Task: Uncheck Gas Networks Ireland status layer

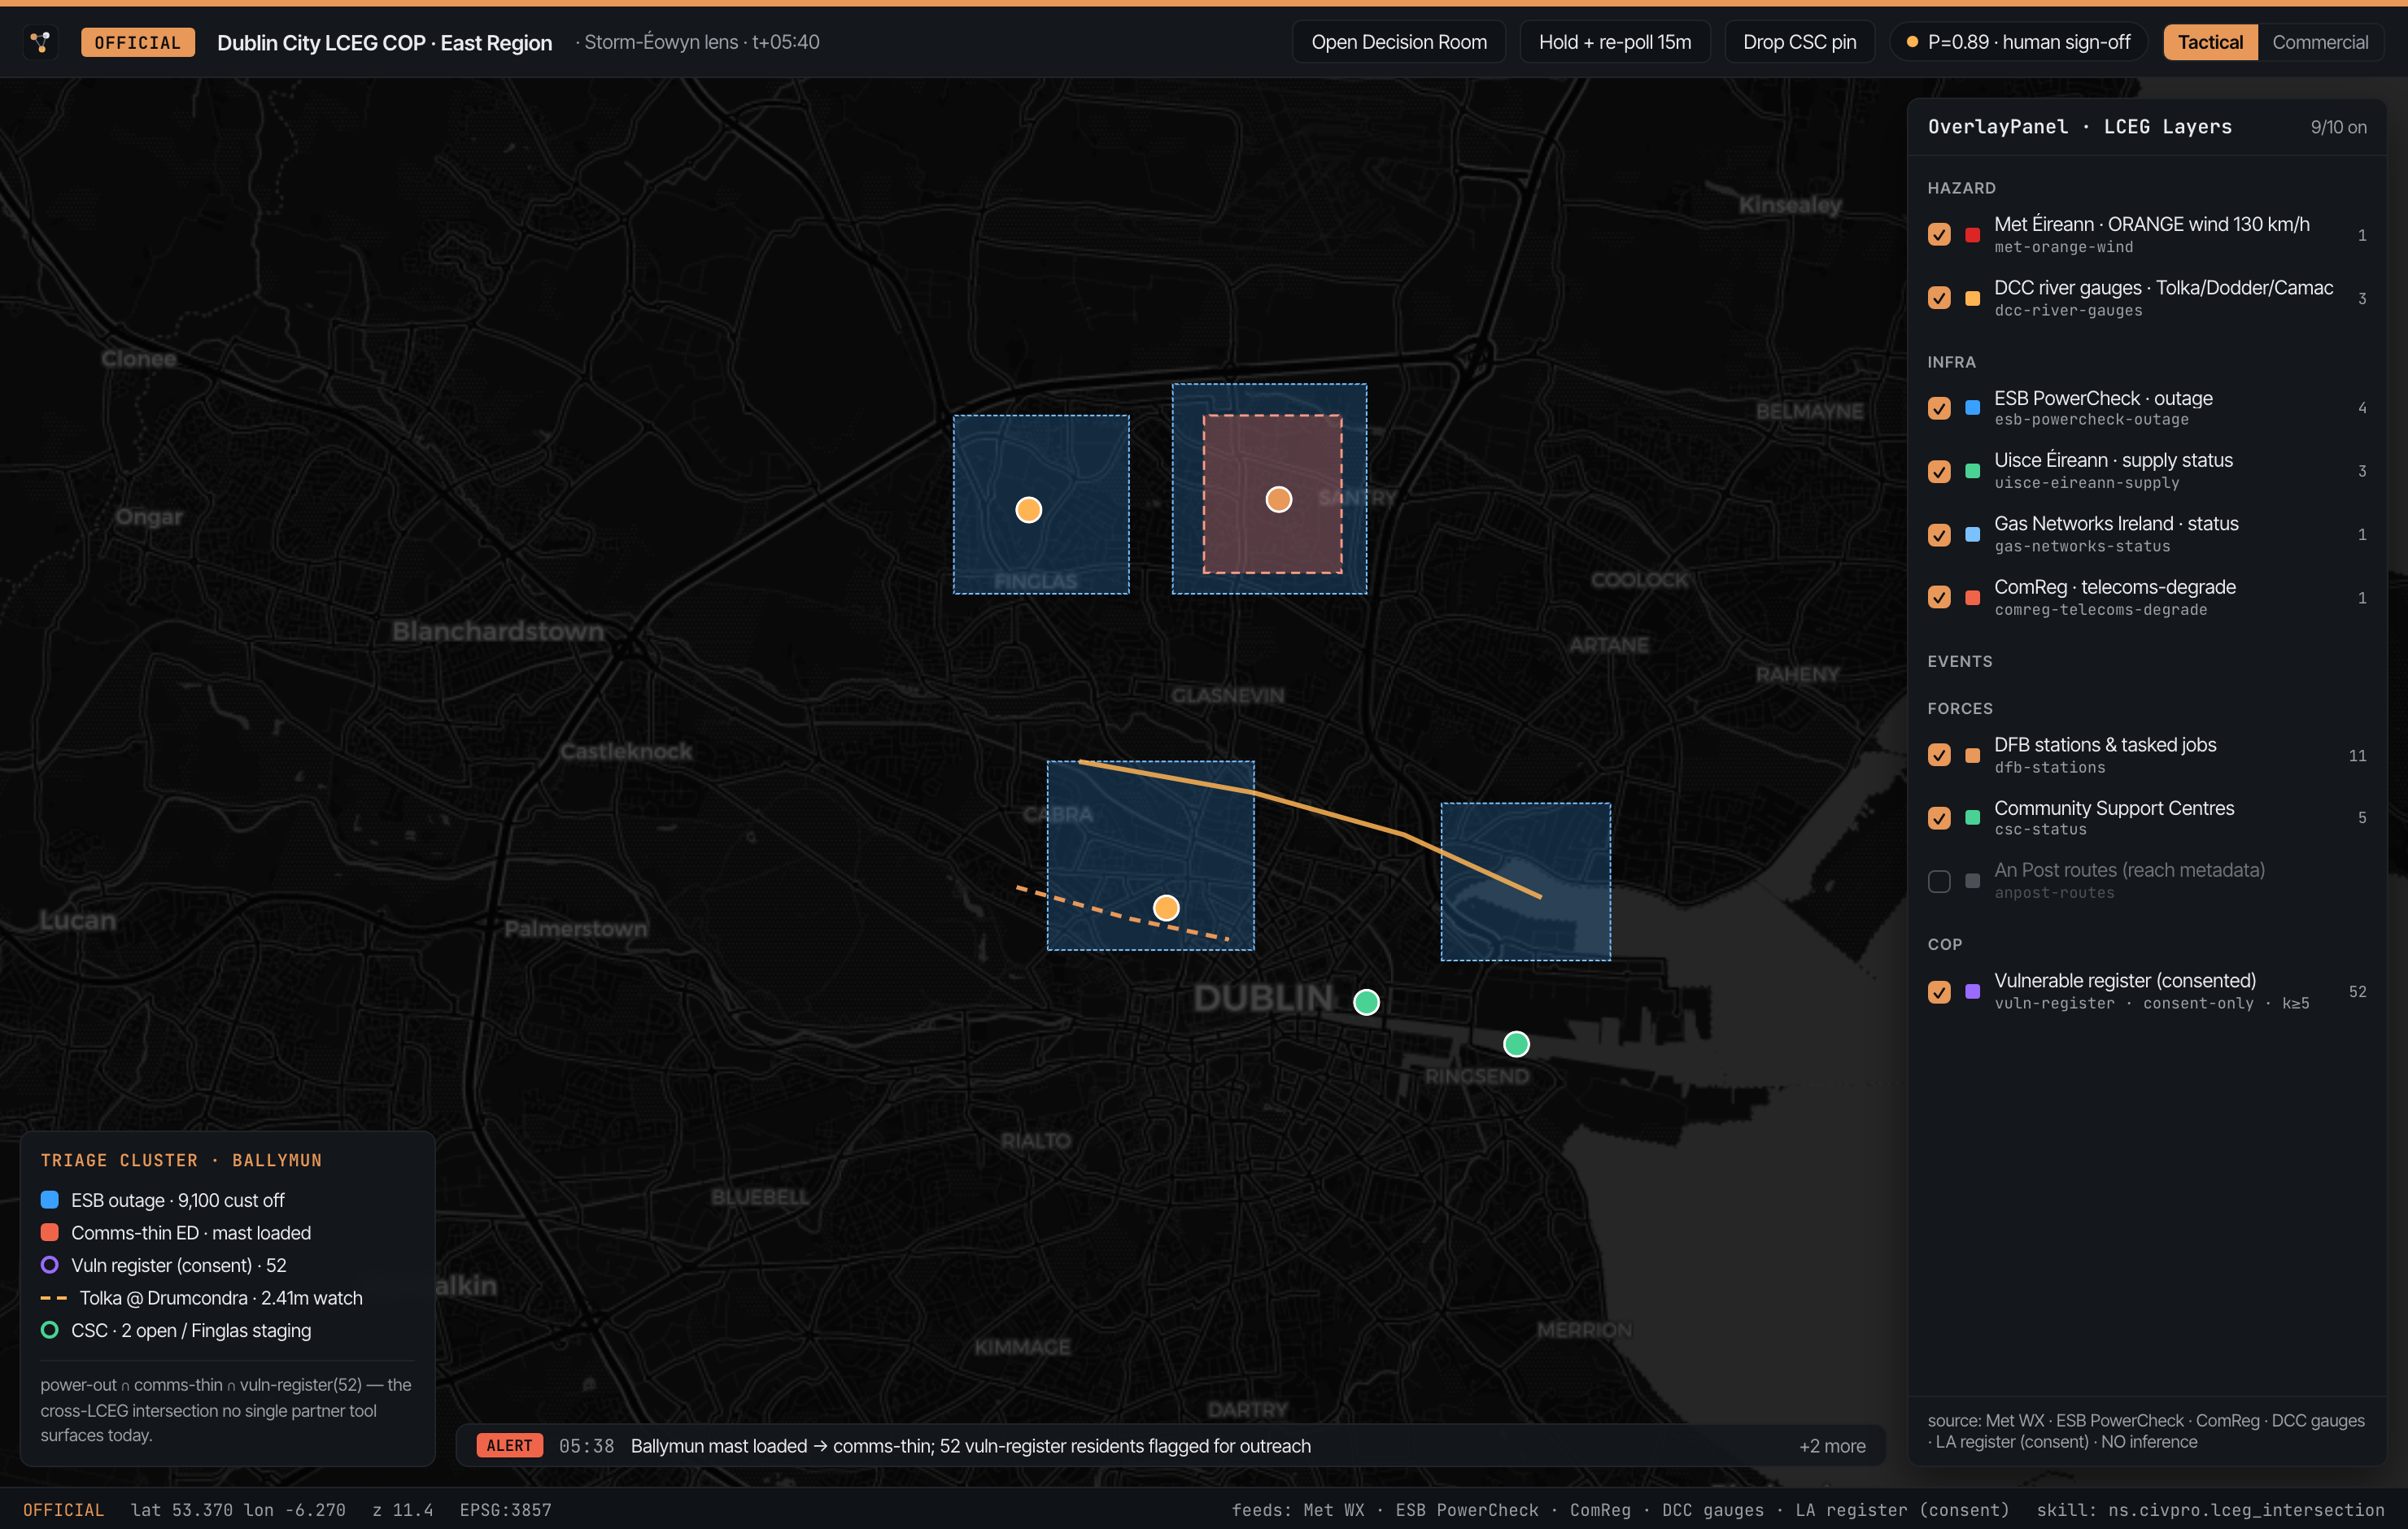Action: (x=1939, y=535)
